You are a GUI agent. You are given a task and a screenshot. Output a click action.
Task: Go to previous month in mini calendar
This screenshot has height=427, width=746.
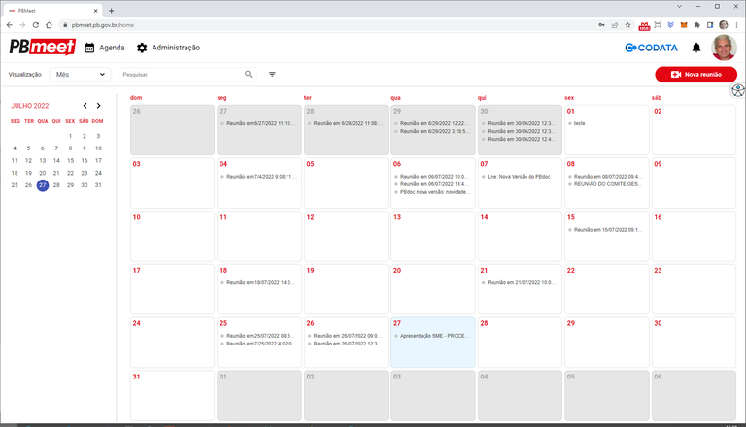pyautogui.click(x=85, y=106)
